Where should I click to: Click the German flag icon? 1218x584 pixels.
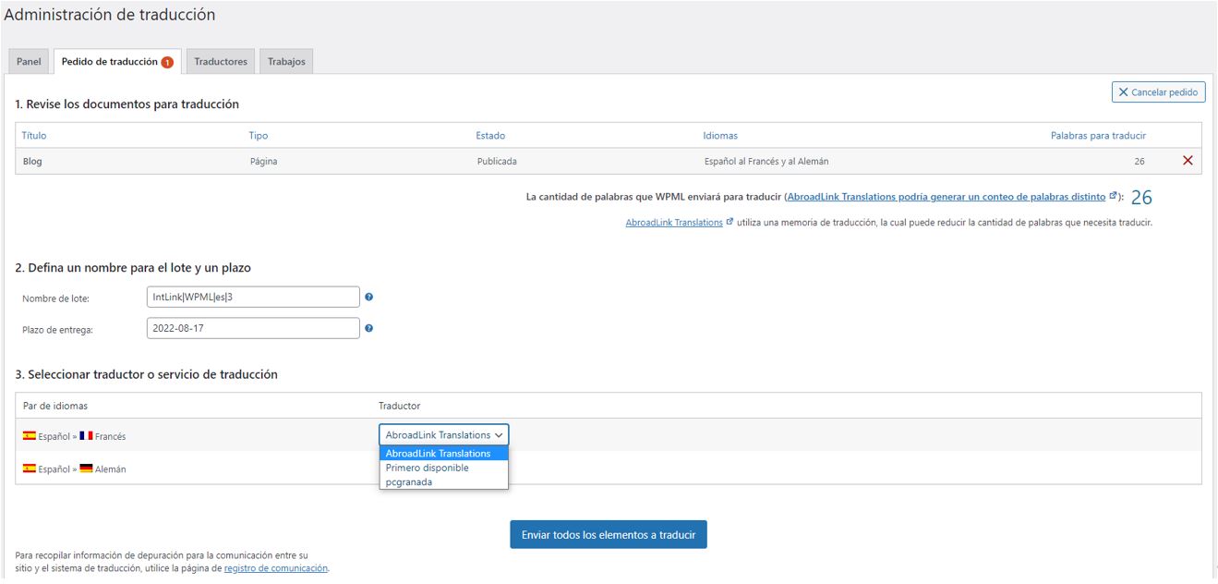click(86, 468)
